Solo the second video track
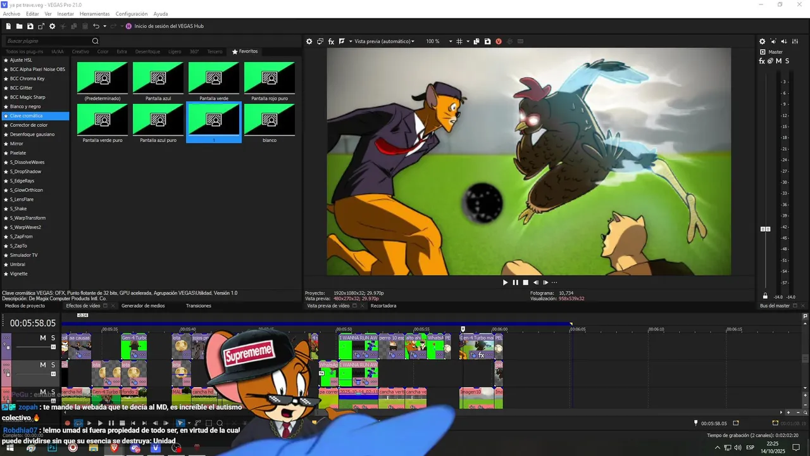Screen dimensions: 810x456 tap(53, 365)
